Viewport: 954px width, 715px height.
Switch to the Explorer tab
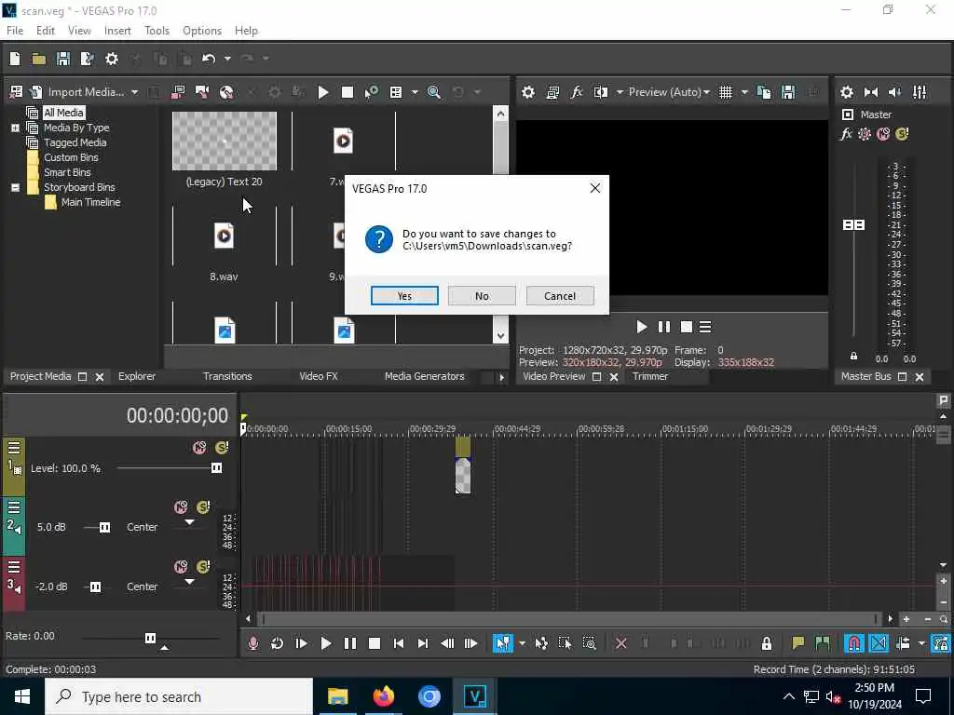coord(137,376)
